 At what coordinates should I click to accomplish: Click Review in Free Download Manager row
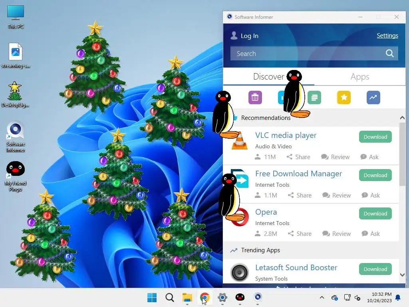pos(336,195)
